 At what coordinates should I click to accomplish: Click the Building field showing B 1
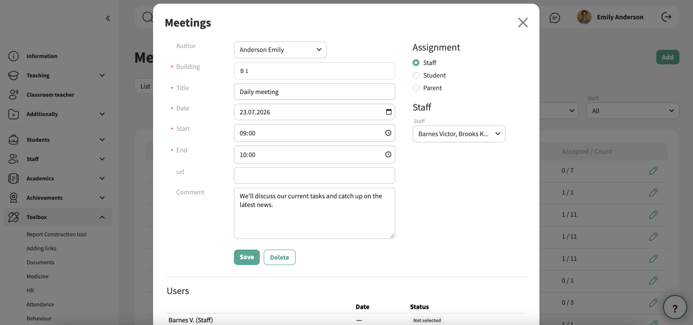pyautogui.click(x=314, y=71)
